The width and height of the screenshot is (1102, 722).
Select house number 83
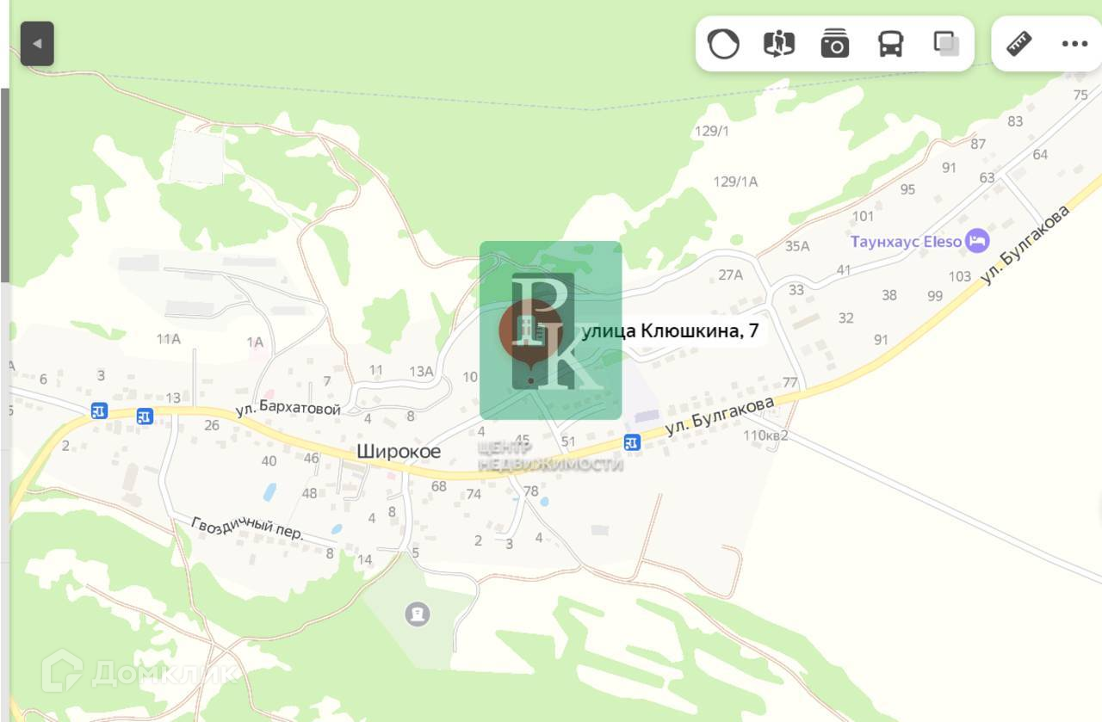click(1015, 121)
